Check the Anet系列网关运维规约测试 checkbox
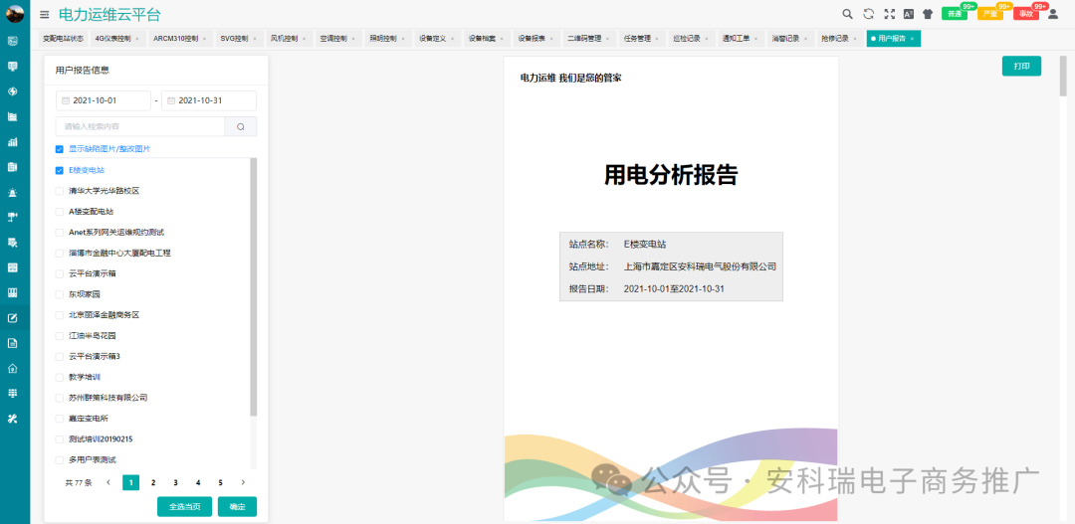The height and width of the screenshot is (524, 1075). click(60, 233)
